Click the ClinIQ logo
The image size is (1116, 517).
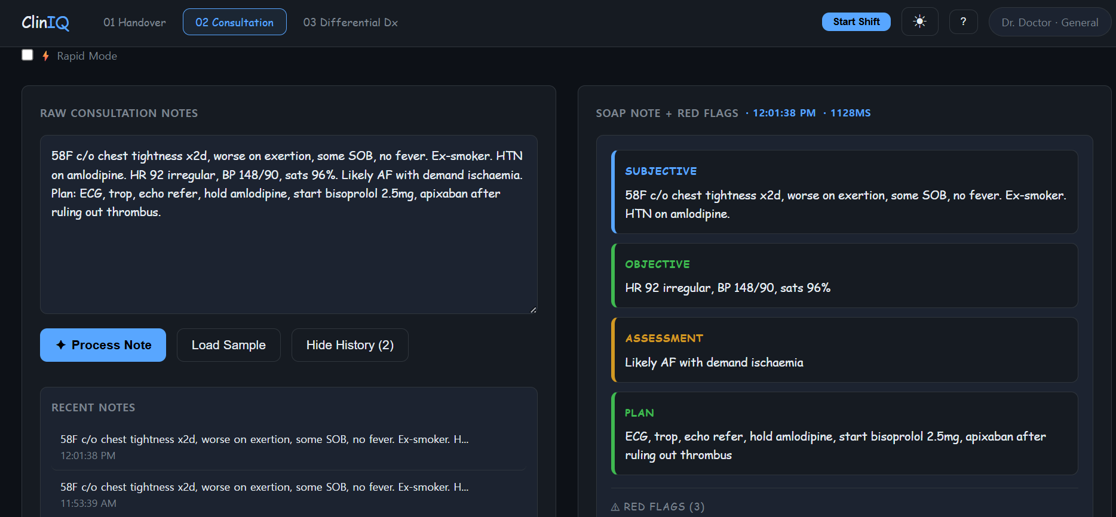click(45, 23)
